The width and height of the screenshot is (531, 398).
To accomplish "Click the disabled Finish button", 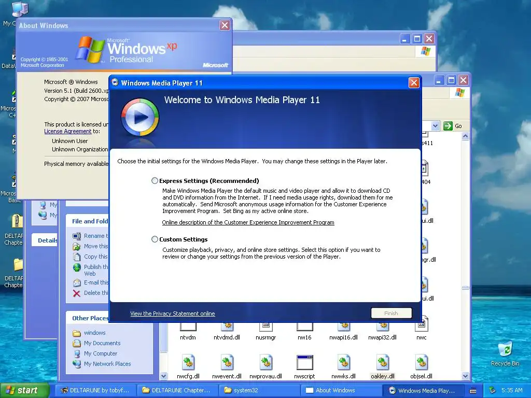I will (391, 313).
